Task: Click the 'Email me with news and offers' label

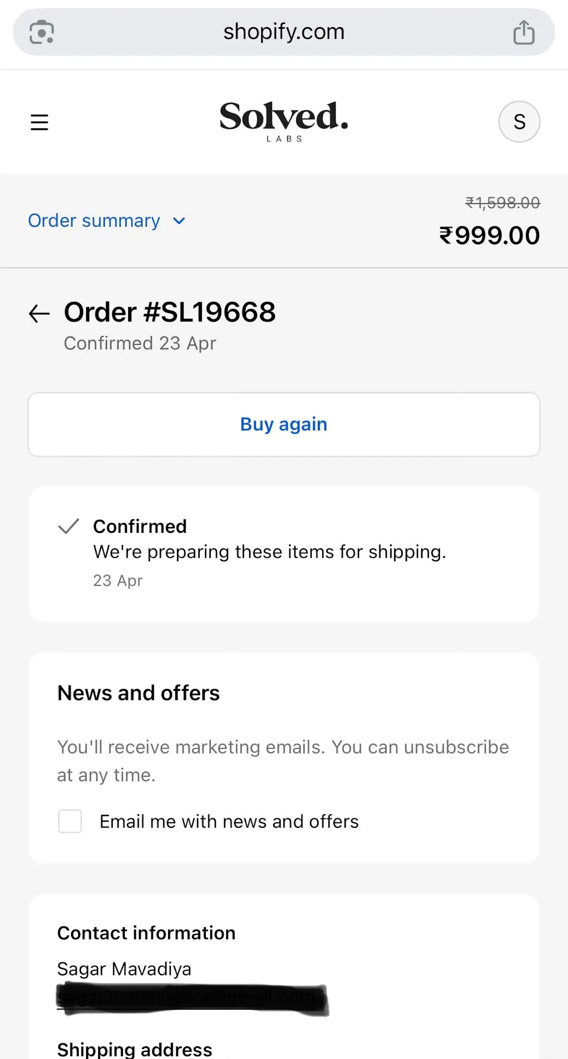Action: point(229,822)
